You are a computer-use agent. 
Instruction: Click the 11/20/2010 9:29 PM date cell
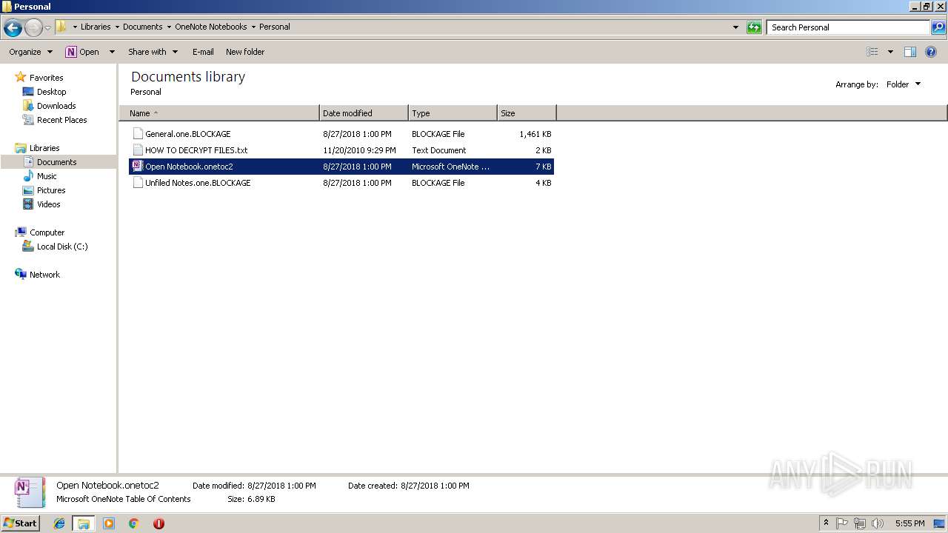click(x=359, y=150)
